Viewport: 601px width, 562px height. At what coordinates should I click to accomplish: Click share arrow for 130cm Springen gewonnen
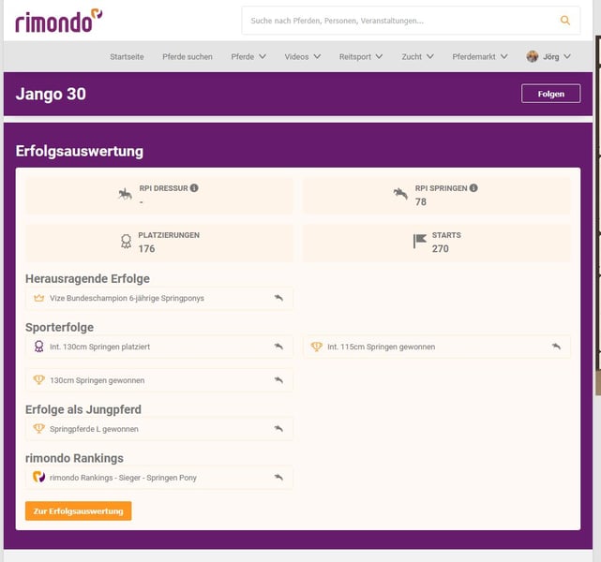[x=278, y=380]
